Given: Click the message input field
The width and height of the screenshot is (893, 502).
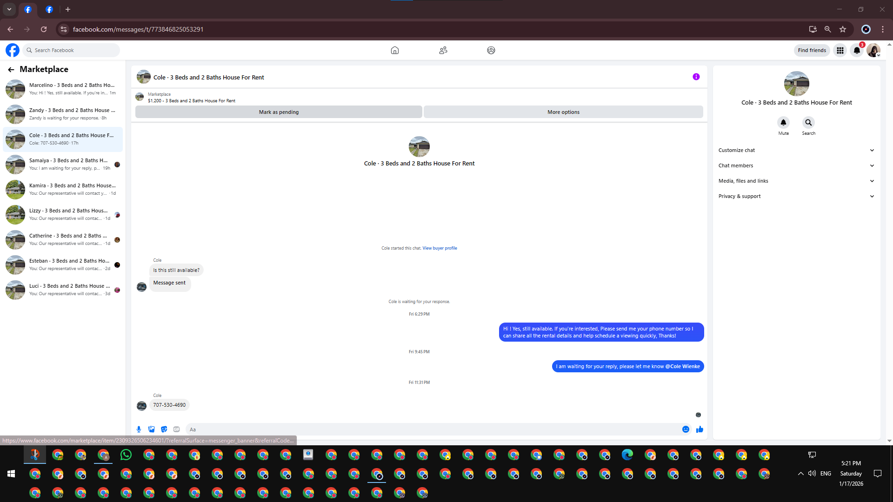Looking at the screenshot, I should point(433,429).
